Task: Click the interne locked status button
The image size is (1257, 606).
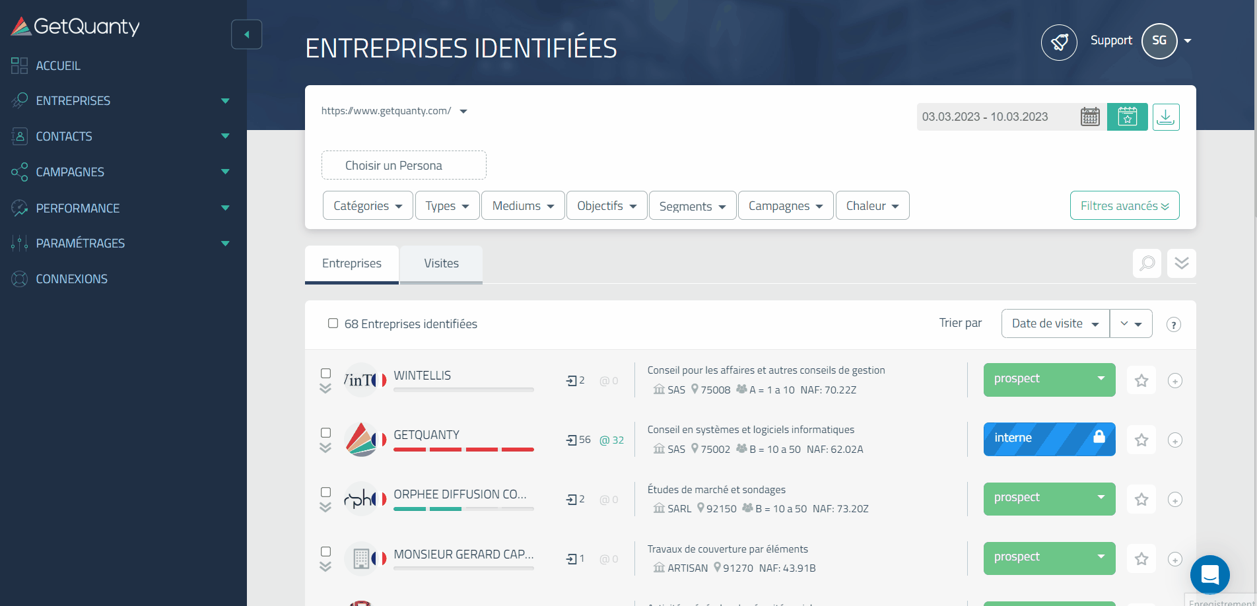Action: pos(1049,439)
